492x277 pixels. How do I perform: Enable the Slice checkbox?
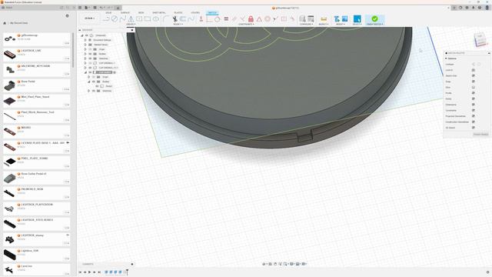click(x=474, y=87)
